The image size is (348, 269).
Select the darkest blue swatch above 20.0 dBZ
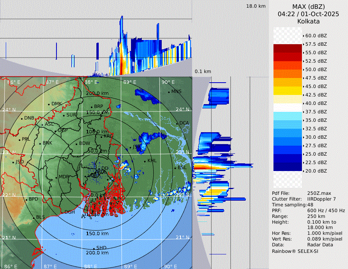click(288, 167)
